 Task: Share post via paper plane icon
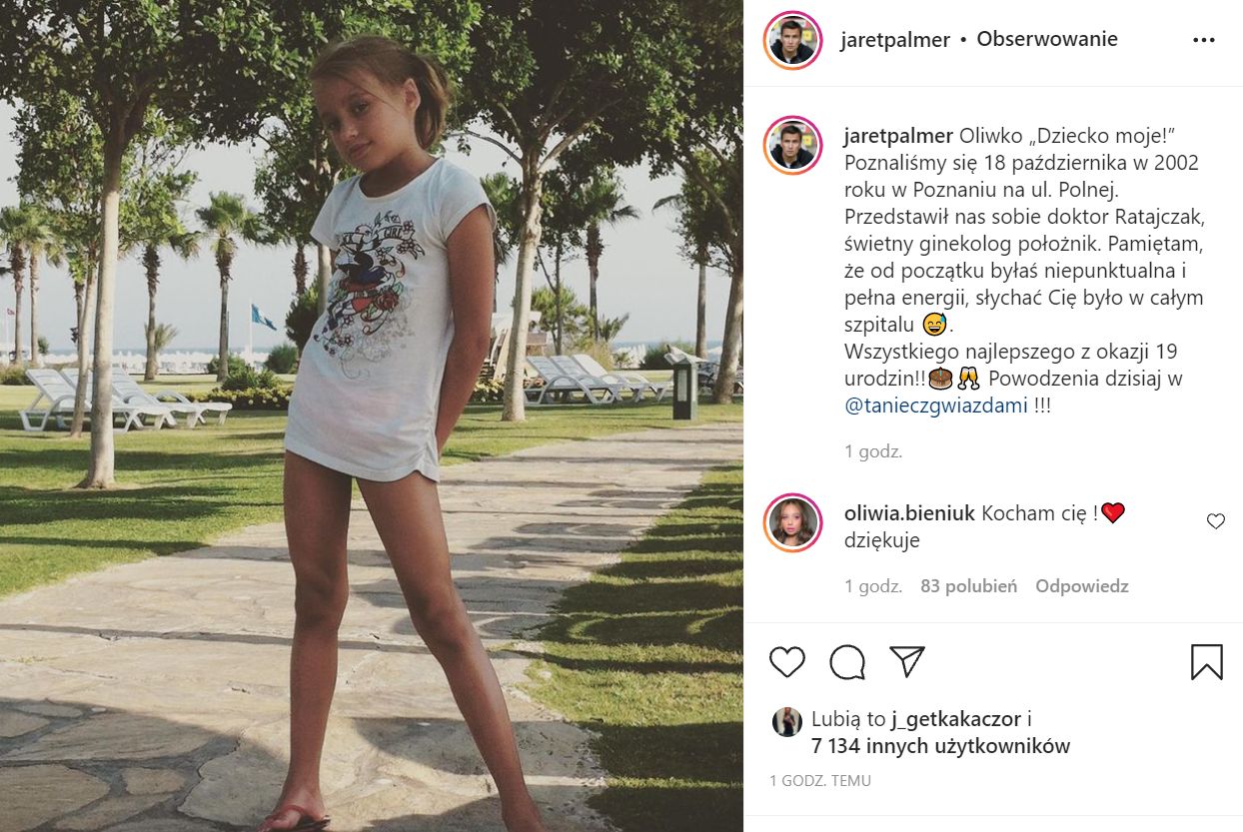point(907,661)
